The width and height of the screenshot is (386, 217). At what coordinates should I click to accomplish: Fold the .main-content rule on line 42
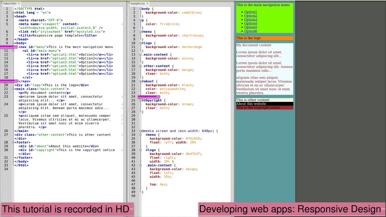(141, 165)
